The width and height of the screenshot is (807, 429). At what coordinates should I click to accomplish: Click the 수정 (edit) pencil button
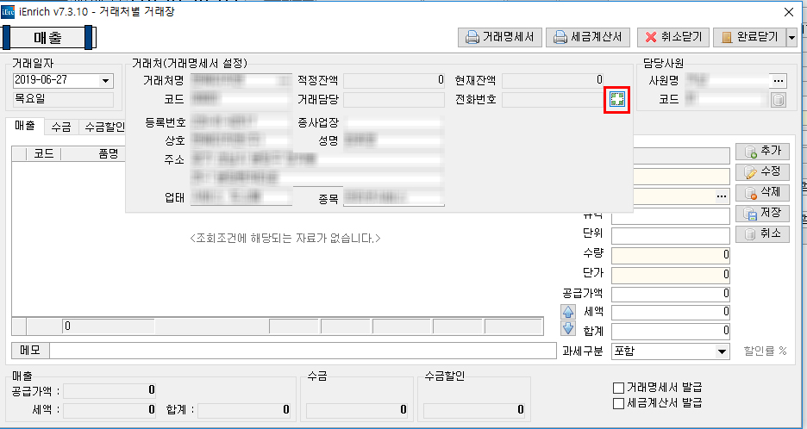click(x=762, y=171)
